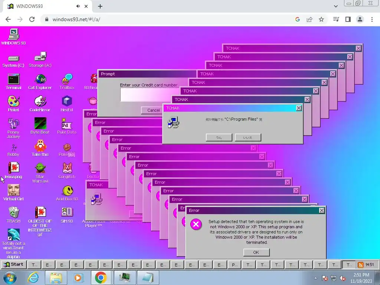Open Windows 93 Start menu
Screen dimensions: 380x285
pos(14,264)
